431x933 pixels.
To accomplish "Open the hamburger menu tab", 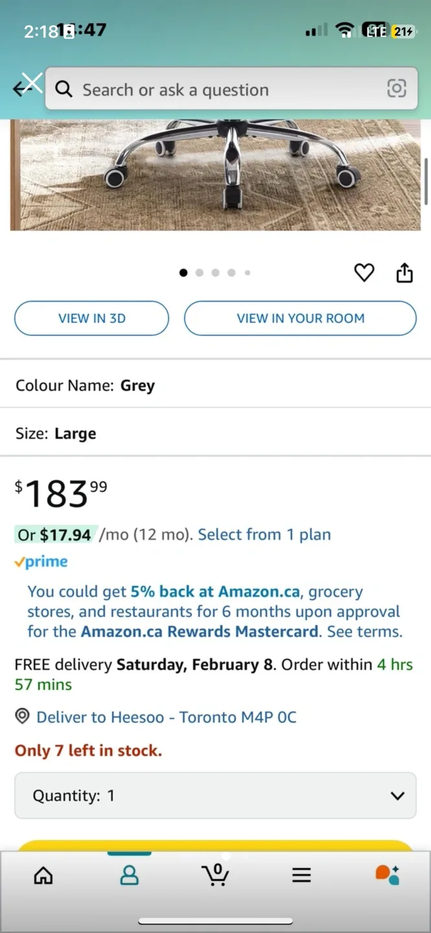I will [x=301, y=875].
